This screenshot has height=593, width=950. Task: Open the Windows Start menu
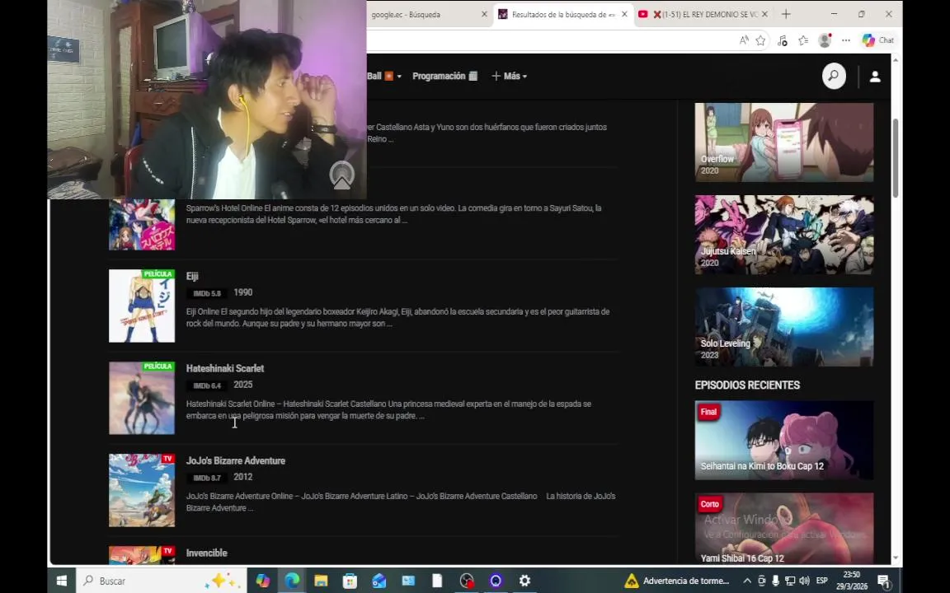coord(61,581)
